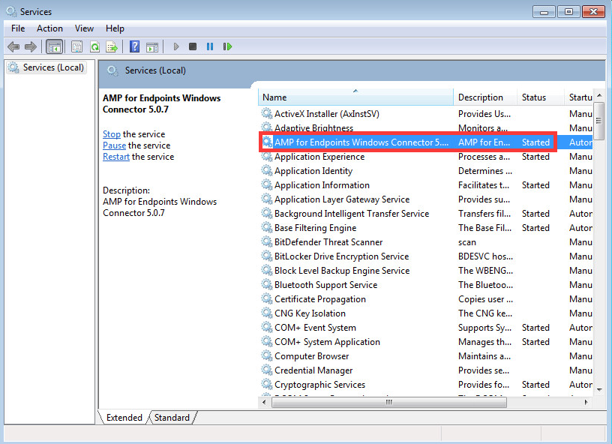Click the horizontal scrollbar right arrow
This screenshot has height=444, width=612.
coord(586,402)
